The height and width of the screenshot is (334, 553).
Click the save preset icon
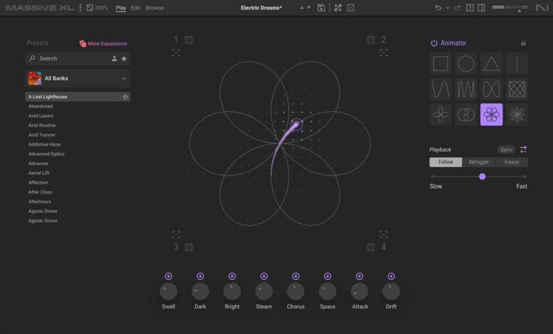[x=321, y=8]
